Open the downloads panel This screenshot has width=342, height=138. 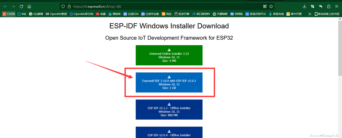tap(305, 6)
